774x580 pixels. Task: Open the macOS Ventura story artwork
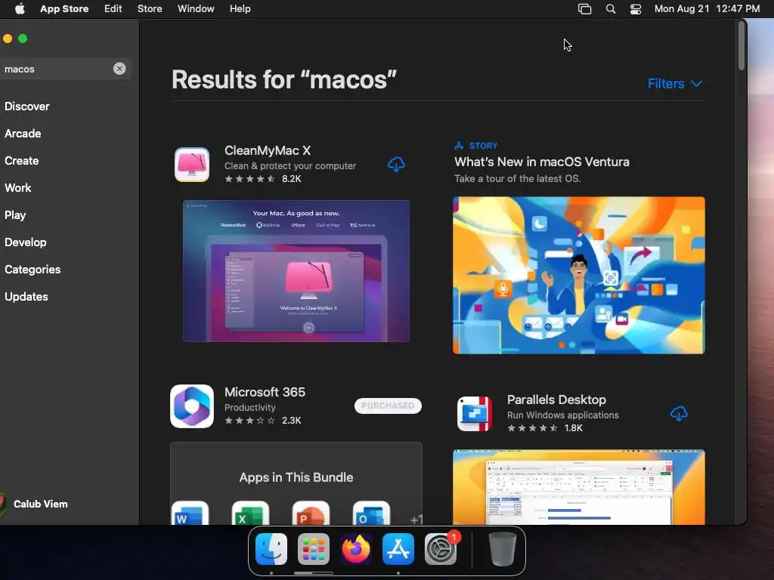pyautogui.click(x=578, y=275)
